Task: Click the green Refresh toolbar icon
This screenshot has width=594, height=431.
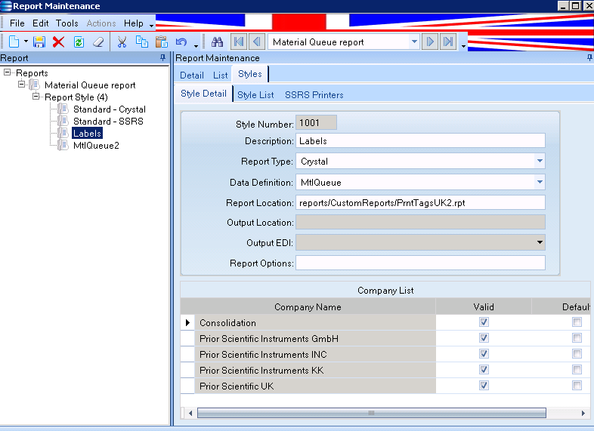Action: point(79,42)
